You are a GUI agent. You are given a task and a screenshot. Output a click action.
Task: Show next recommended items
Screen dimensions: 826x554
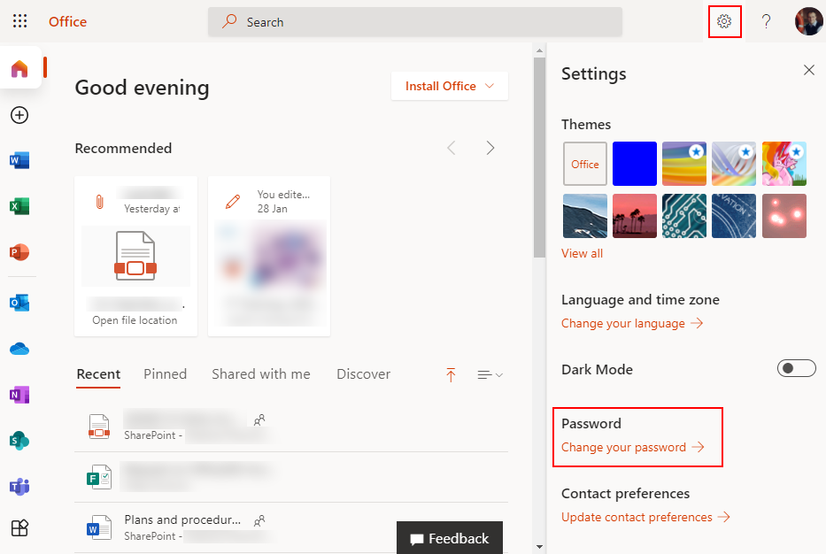tap(490, 148)
